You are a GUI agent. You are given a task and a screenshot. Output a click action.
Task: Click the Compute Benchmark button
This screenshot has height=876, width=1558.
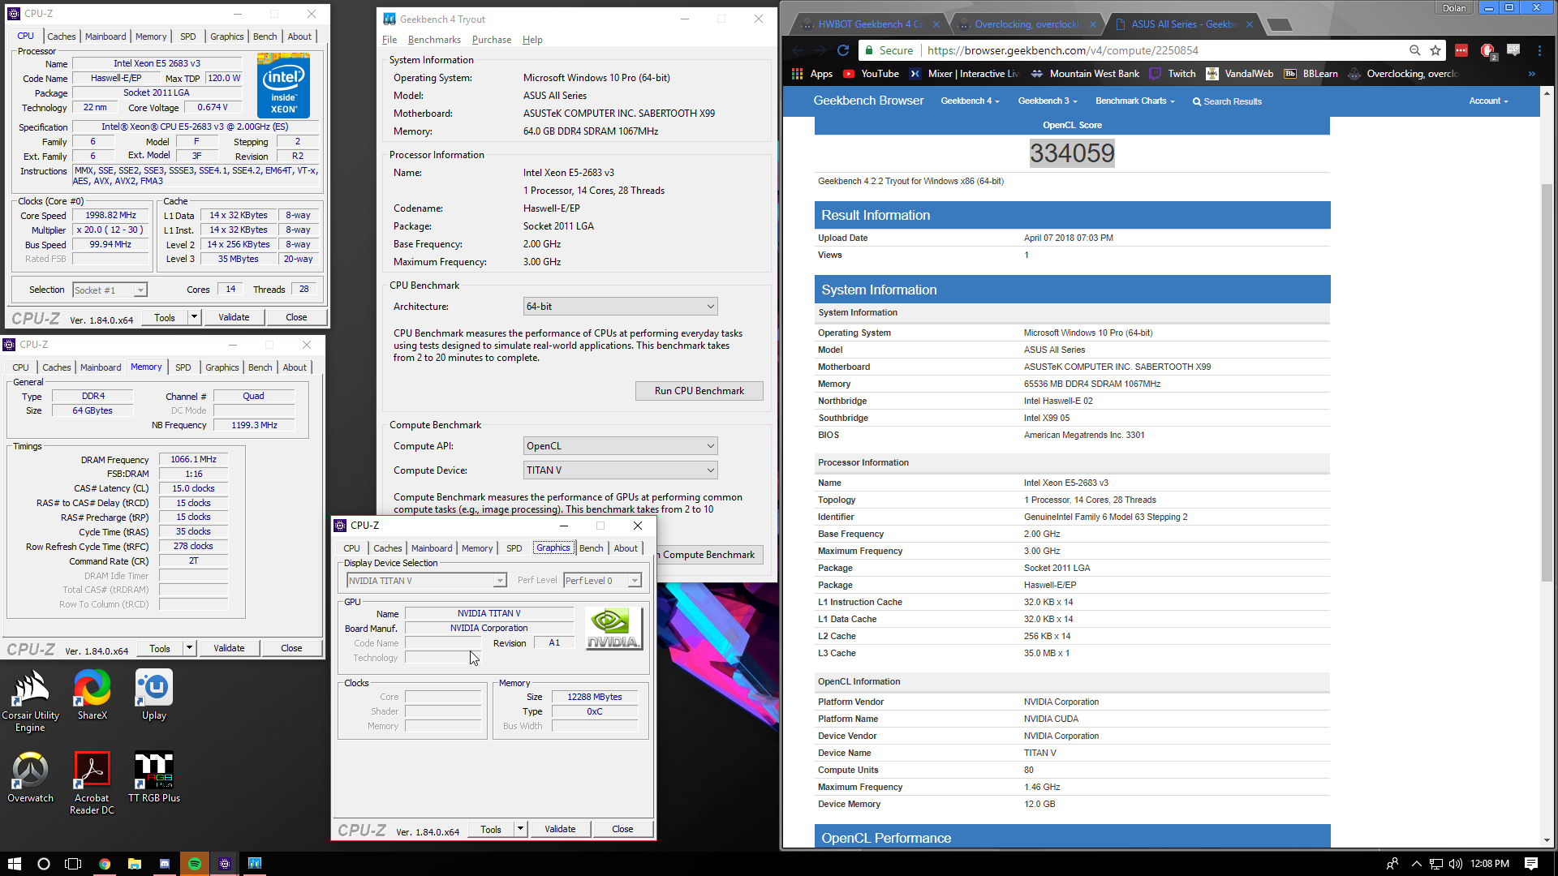coord(708,555)
